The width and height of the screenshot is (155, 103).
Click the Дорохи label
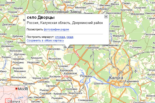tap(10, 3)
